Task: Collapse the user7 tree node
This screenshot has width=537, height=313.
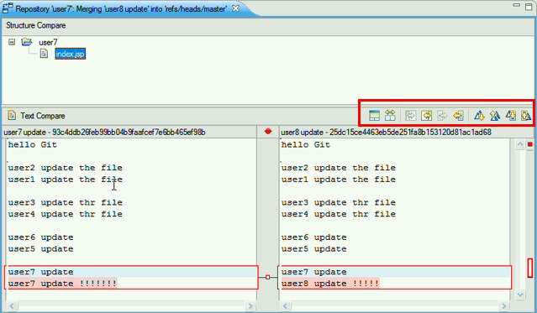Action: coord(12,42)
